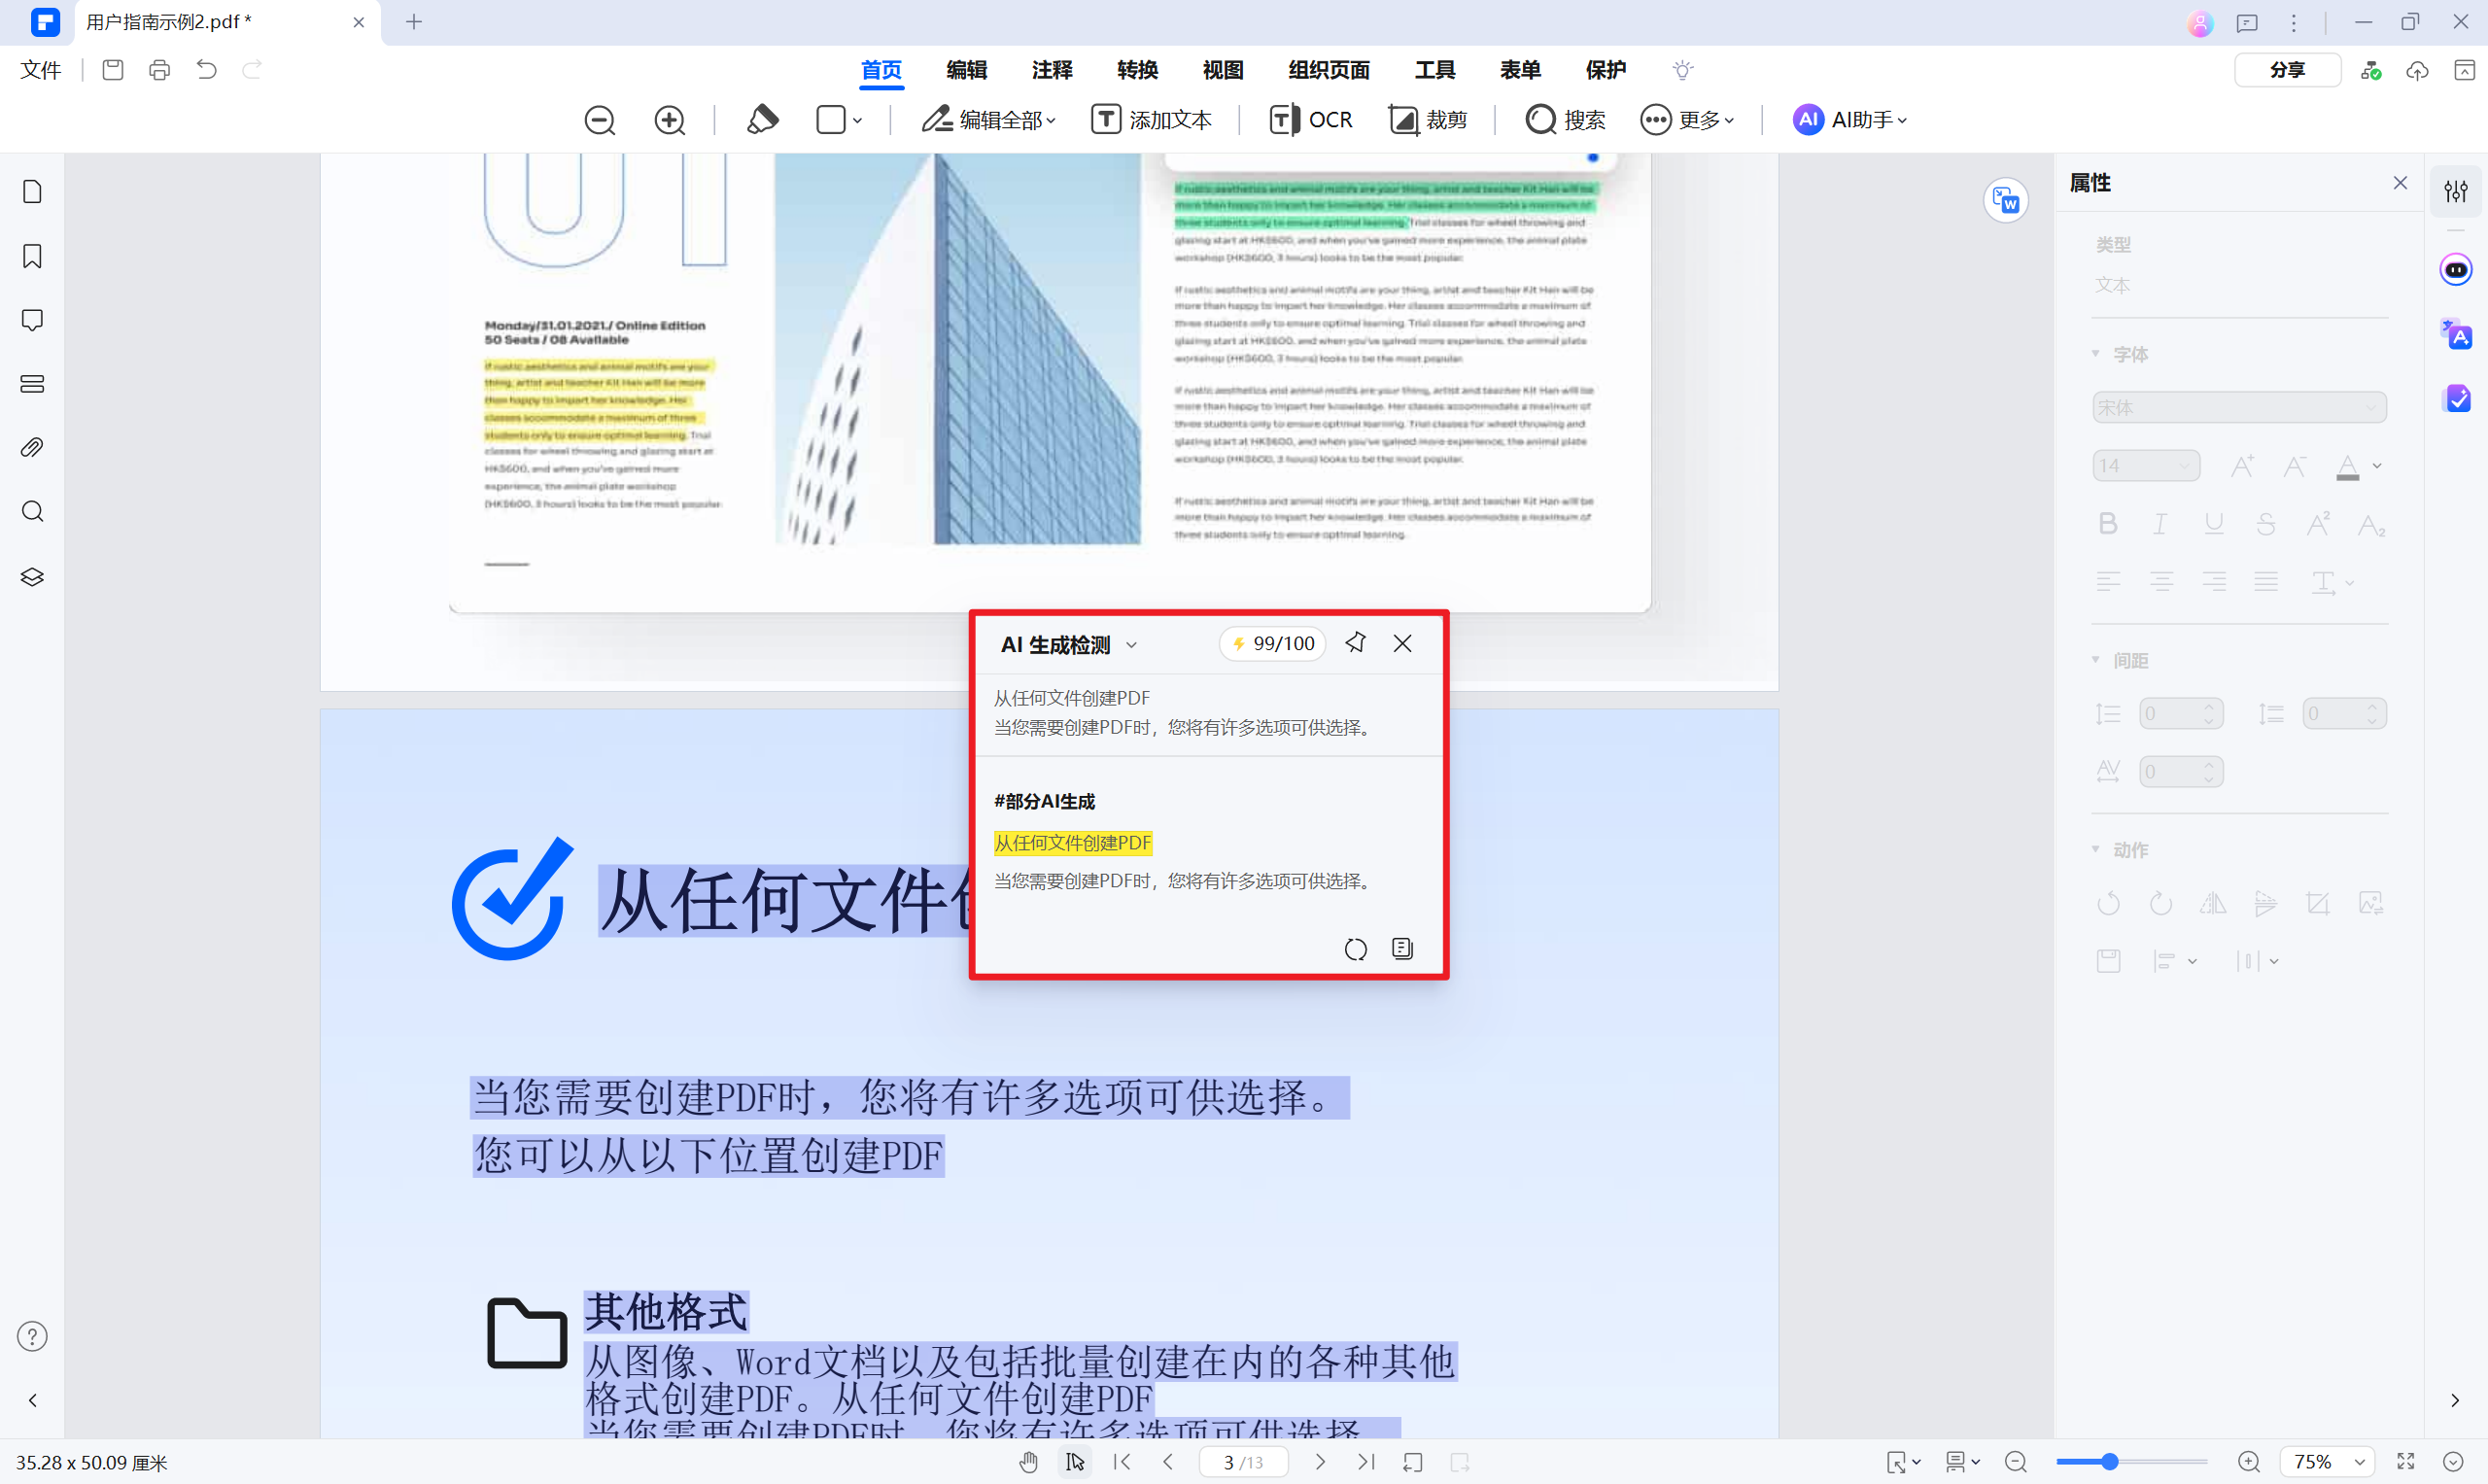Open the attachments panel (paperclip icon)
The height and width of the screenshot is (1484, 2488).
click(x=31, y=447)
